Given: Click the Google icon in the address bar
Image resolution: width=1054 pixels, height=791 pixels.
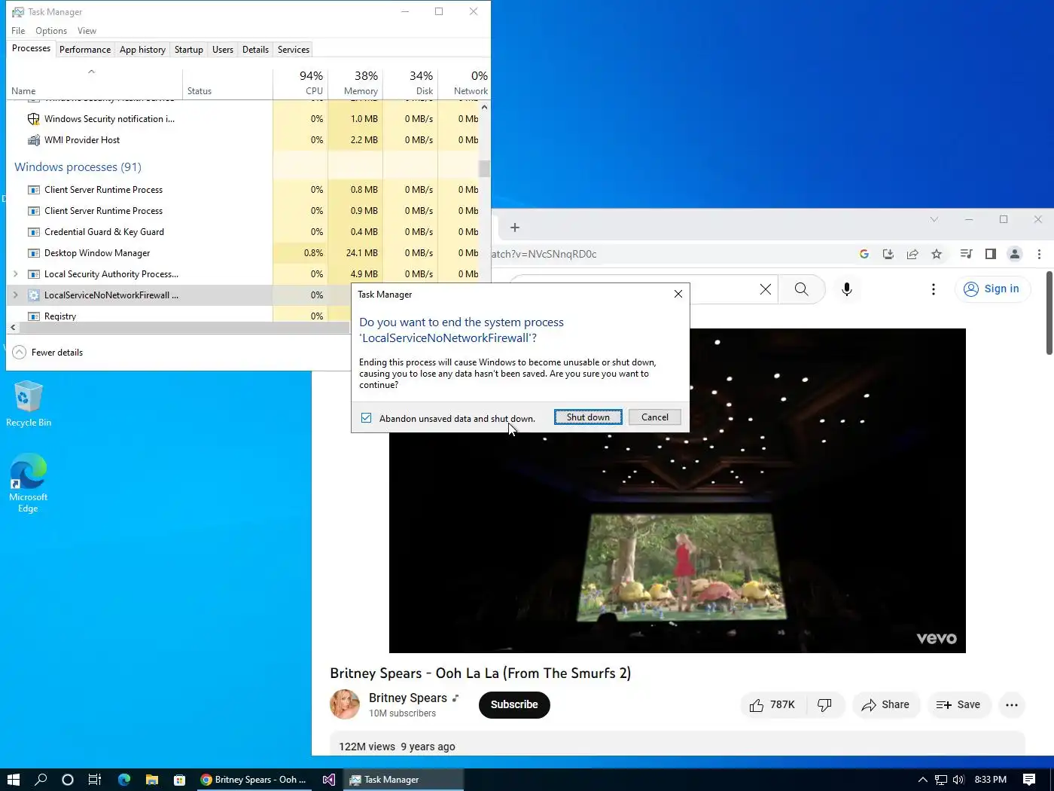Looking at the screenshot, I should (x=864, y=254).
